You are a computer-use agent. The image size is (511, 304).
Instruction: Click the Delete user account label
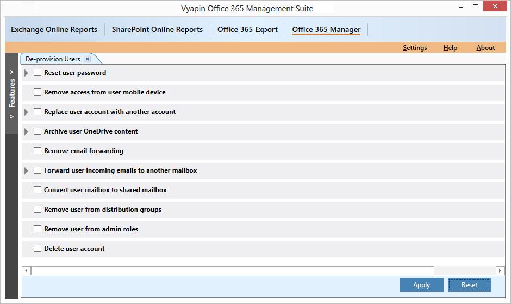(x=74, y=248)
